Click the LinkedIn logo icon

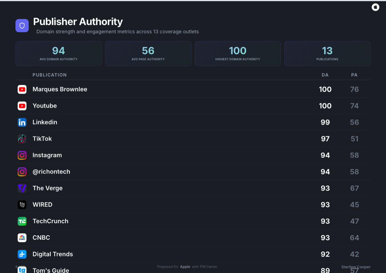[x=22, y=122]
